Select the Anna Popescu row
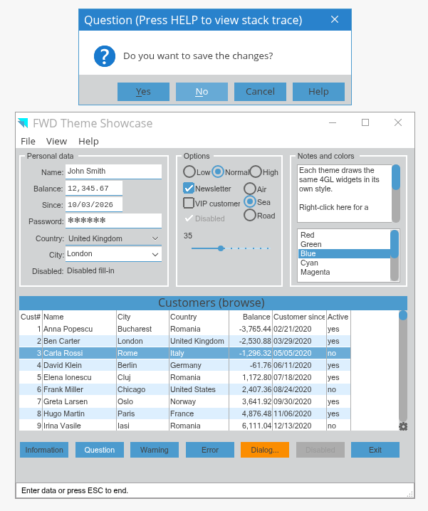This screenshot has width=428, height=511. point(185,329)
